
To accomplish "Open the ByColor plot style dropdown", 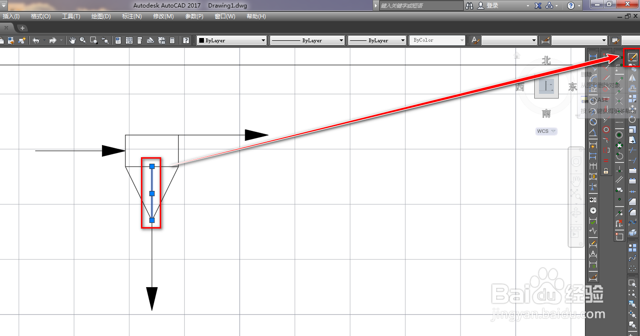I will tap(437, 40).
